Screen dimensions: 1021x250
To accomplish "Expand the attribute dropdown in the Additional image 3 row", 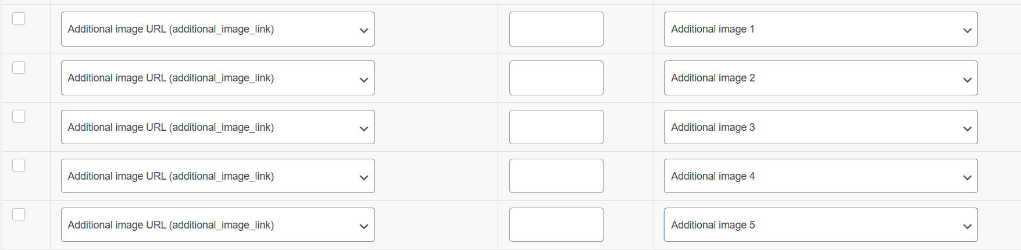I will click(x=217, y=127).
